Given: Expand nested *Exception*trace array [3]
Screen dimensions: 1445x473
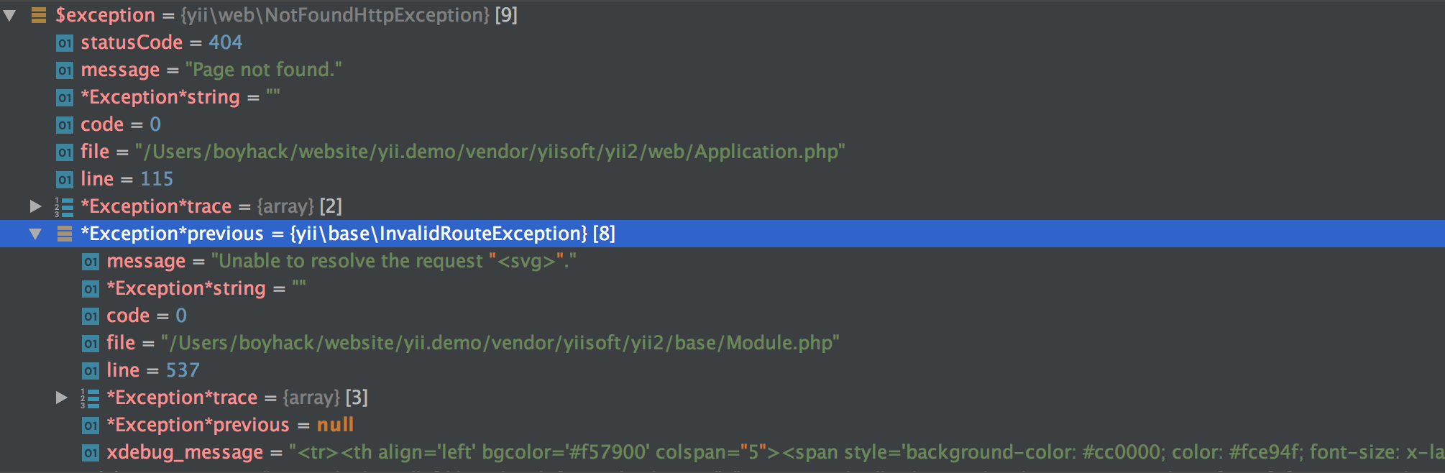Looking at the screenshot, I should pyautogui.click(x=62, y=398).
